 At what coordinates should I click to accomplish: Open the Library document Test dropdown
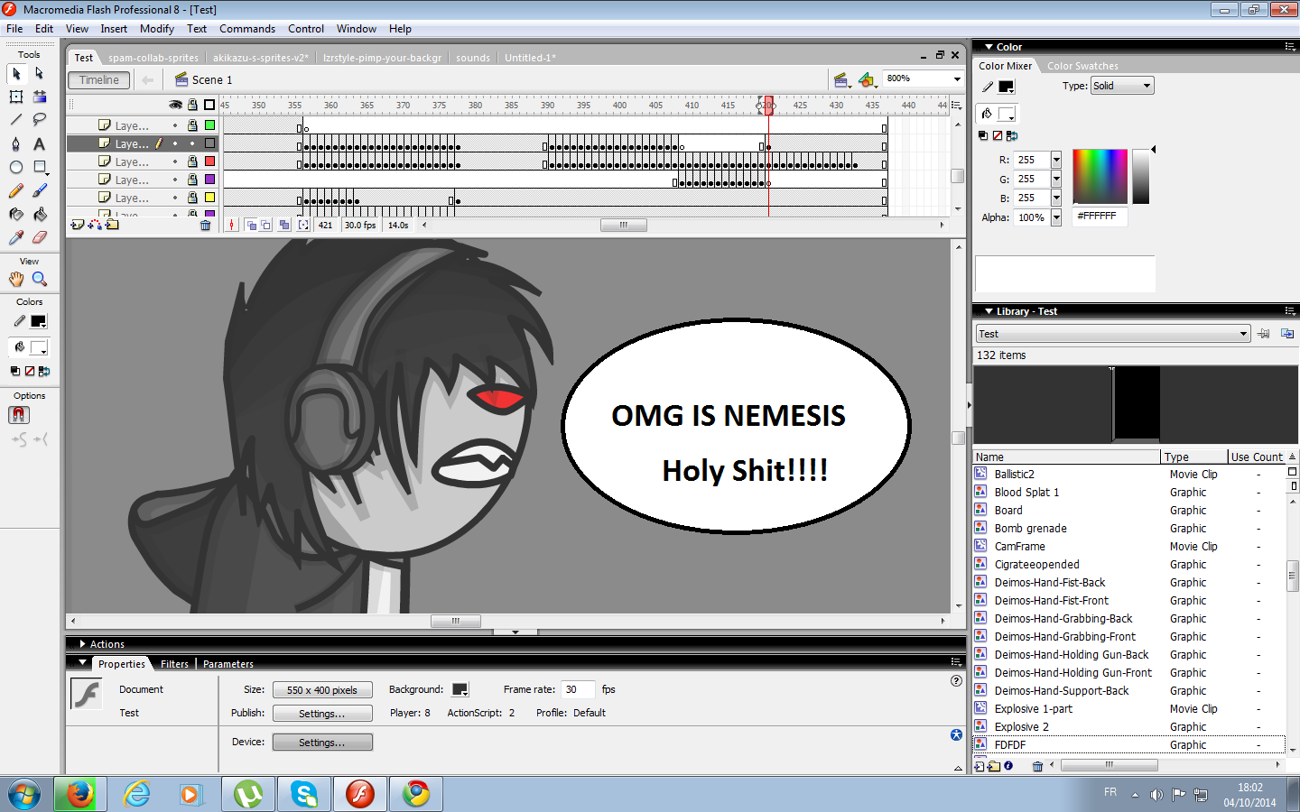pos(1113,334)
